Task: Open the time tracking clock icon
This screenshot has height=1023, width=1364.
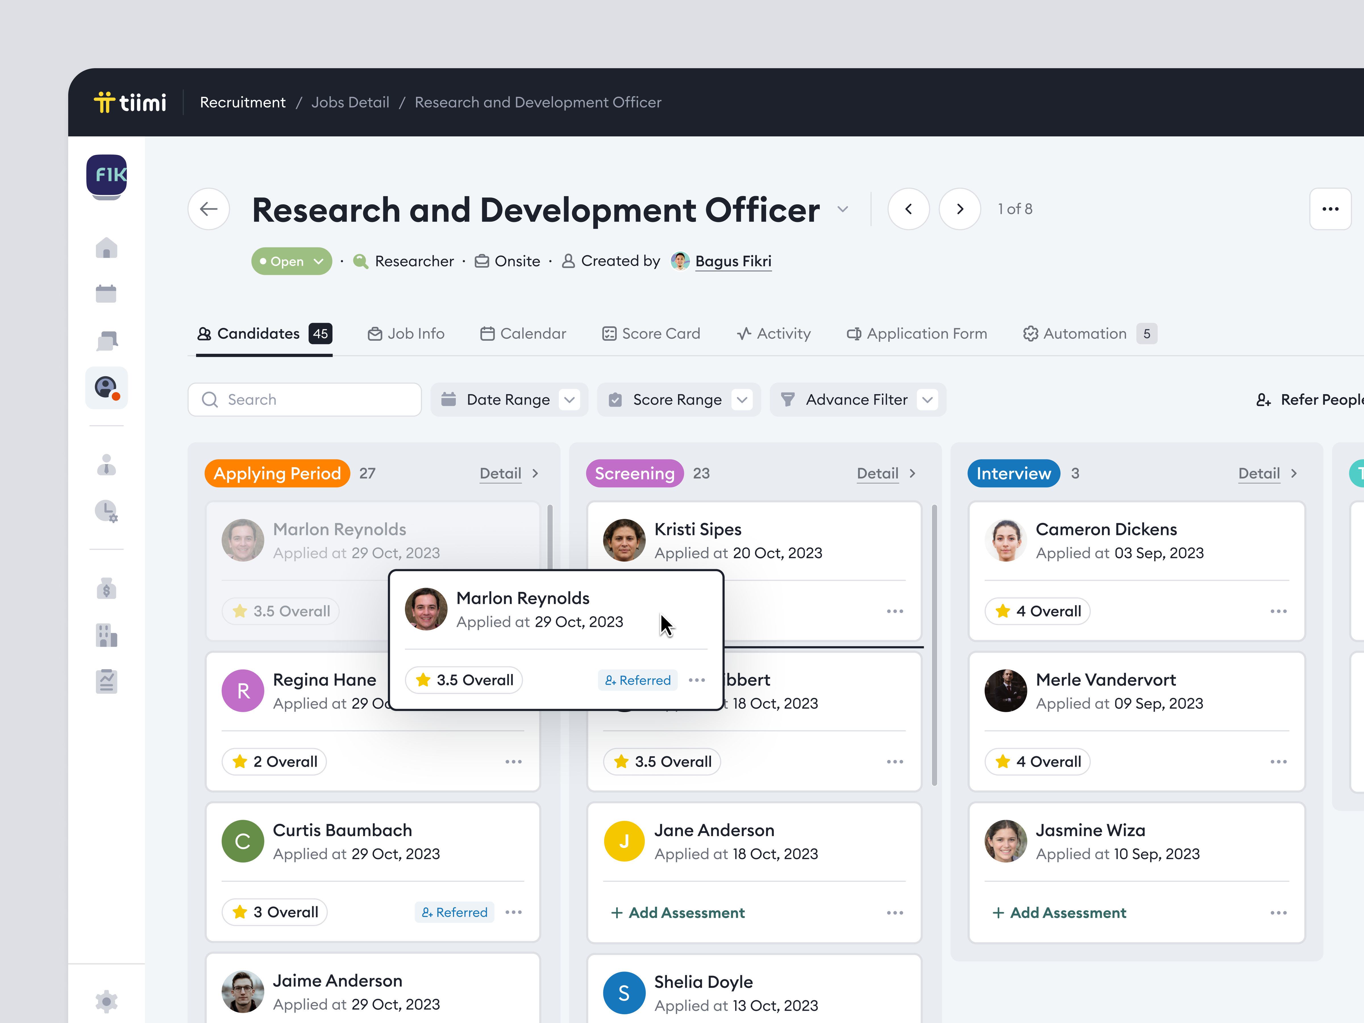Action: tap(106, 511)
